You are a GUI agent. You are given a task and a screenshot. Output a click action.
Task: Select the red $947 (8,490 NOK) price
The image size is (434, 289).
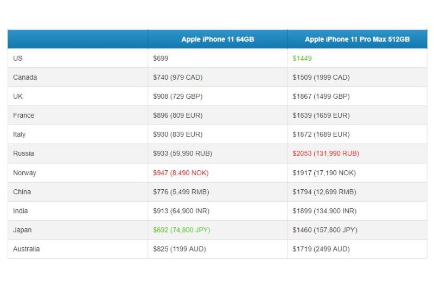181,173
